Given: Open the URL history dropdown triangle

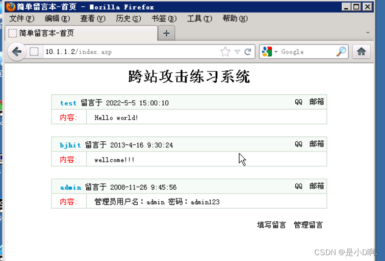Looking at the screenshot, I should 237,52.
